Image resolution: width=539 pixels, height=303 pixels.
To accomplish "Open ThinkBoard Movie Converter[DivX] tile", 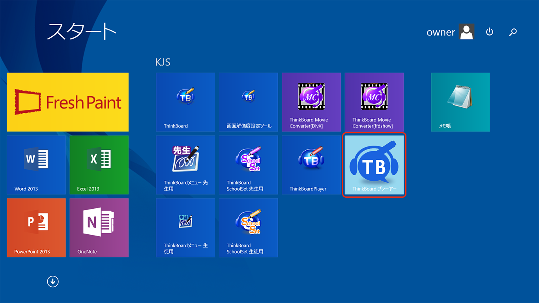I will pyautogui.click(x=311, y=102).
